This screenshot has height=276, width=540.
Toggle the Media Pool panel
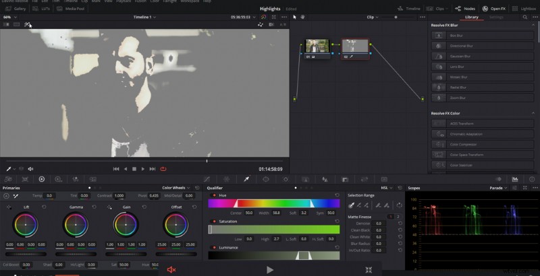tap(70, 9)
